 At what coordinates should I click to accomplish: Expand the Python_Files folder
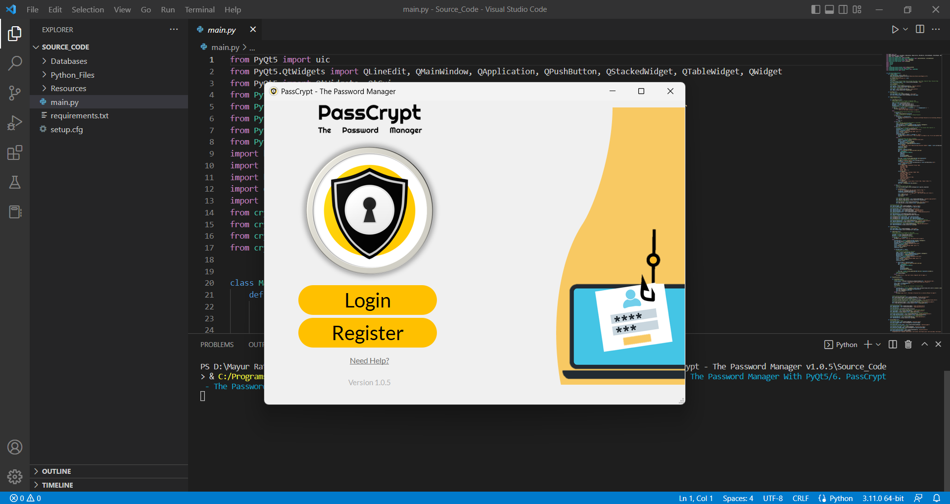(72, 75)
